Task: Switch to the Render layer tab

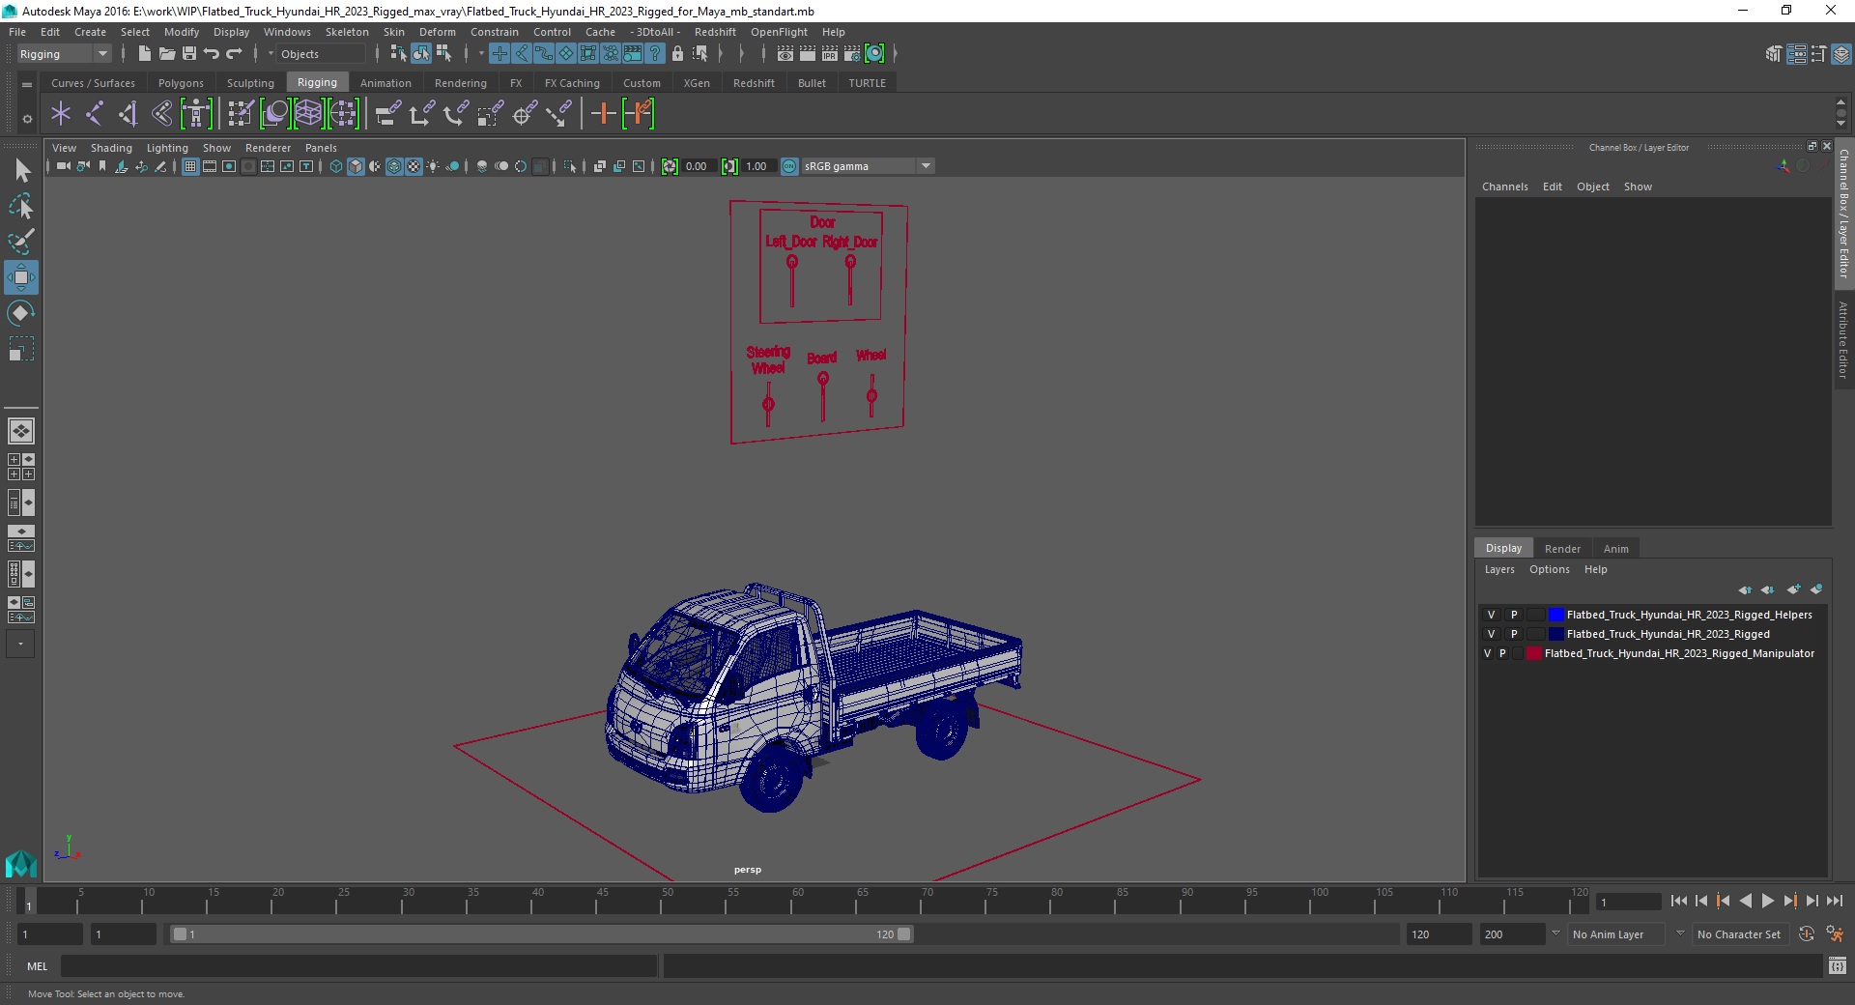Action: click(x=1562, y=549)
